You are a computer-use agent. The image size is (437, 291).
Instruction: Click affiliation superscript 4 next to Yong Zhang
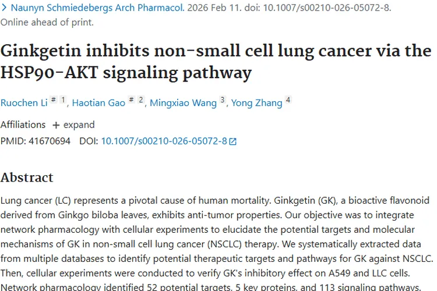[x=288, y=100]
